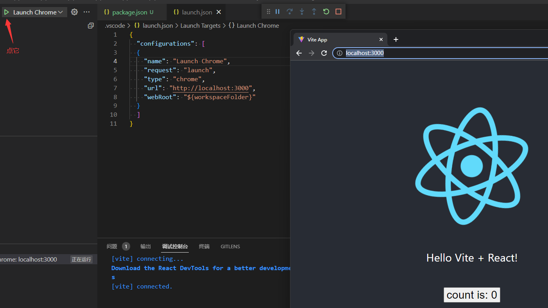Select .vscode in the breadcrumb
This screenshot has width=548, height=308.
tap(115, 26)
